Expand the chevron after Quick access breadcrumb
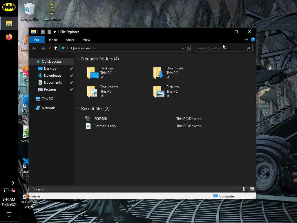The height and width of the screenshot is (223, 297). (94, 48)
